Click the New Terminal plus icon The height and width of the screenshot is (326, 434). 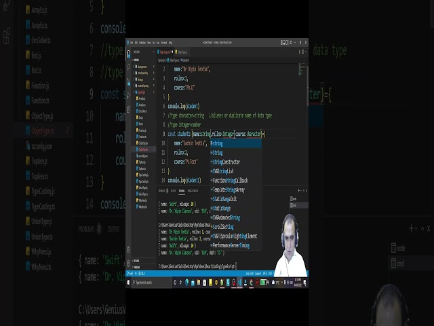click(x=298, y=190)
